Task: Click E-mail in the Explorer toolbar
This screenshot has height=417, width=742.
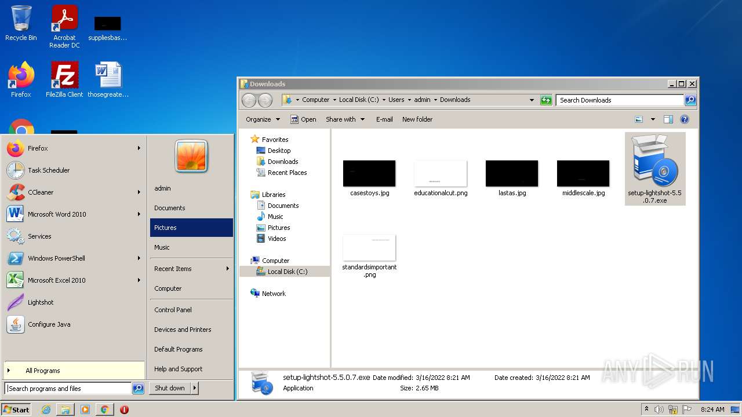Action: (384, 119)
